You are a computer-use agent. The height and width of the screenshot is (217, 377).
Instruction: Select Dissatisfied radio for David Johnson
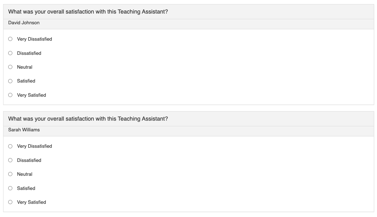click(10, 53)
